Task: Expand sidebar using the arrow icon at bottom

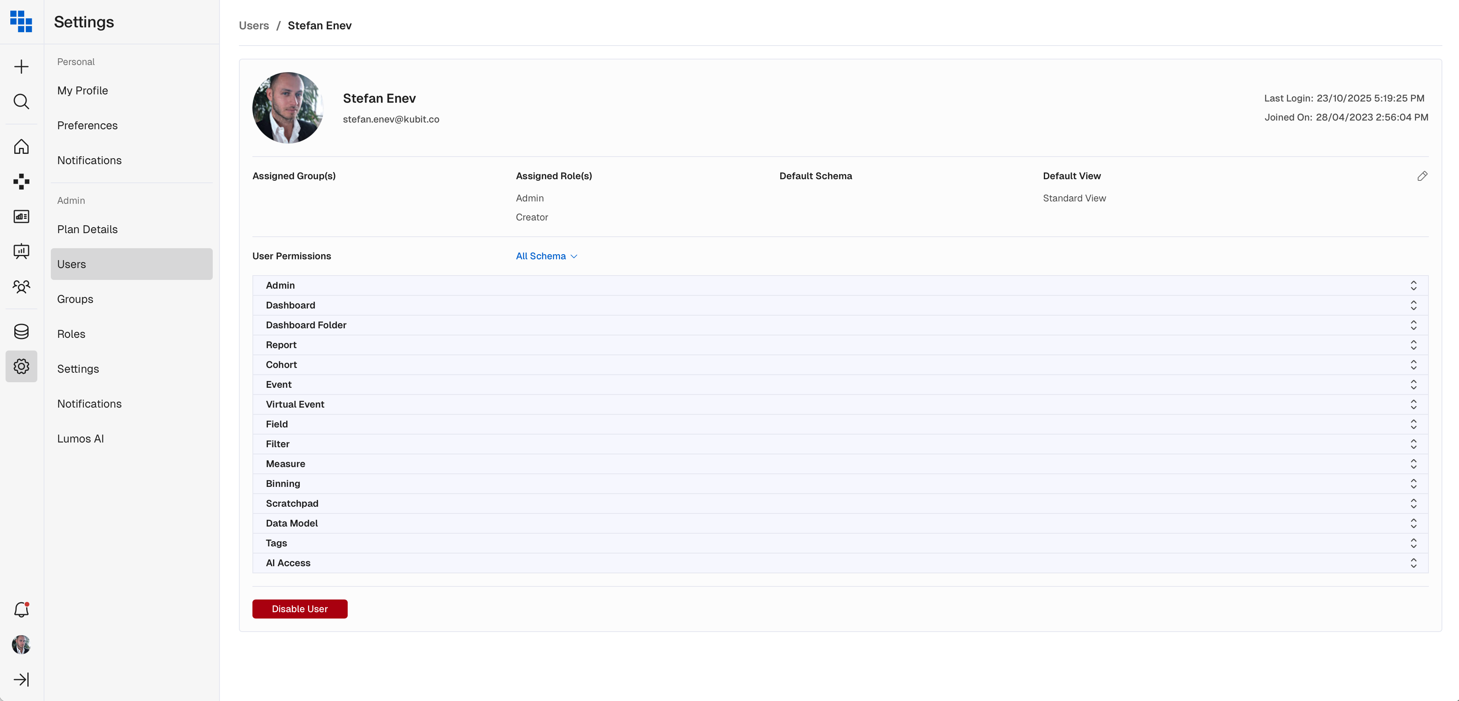Action: pos(21,679)
